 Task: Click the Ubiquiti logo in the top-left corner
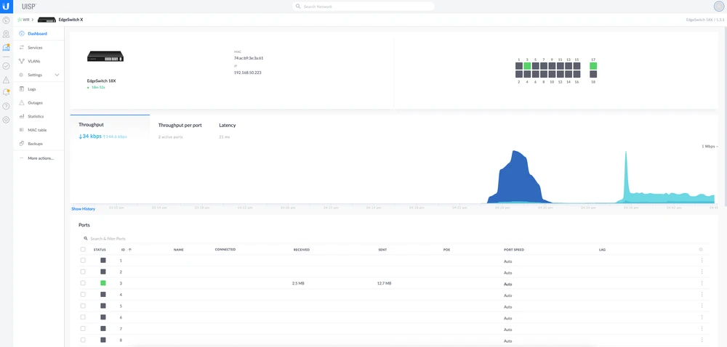(7, 6)
